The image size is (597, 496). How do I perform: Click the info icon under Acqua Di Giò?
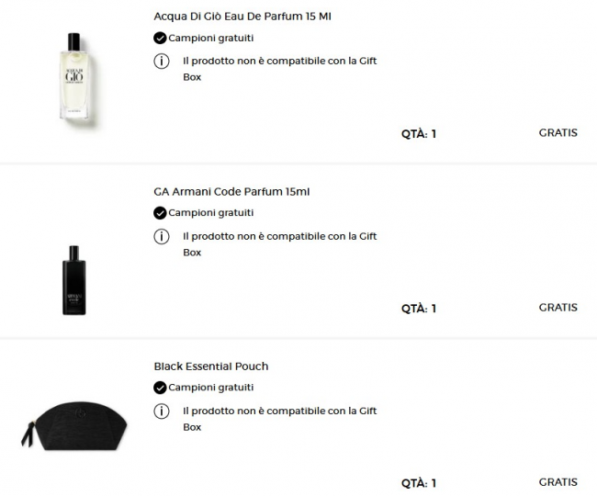[x=161, y=62]
